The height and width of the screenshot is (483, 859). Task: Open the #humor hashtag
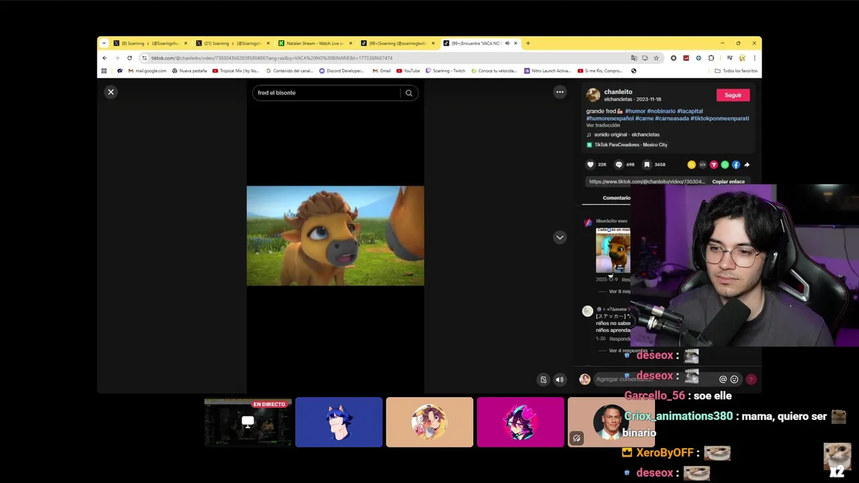[635, 111]
